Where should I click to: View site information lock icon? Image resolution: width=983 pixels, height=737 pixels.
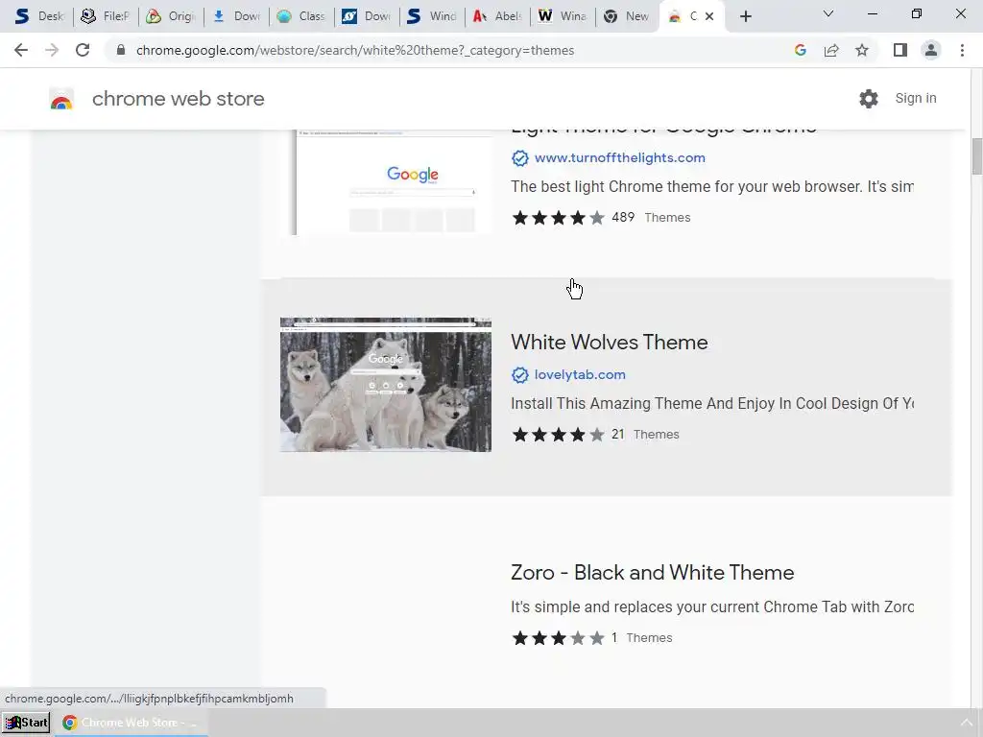point(121,50)
